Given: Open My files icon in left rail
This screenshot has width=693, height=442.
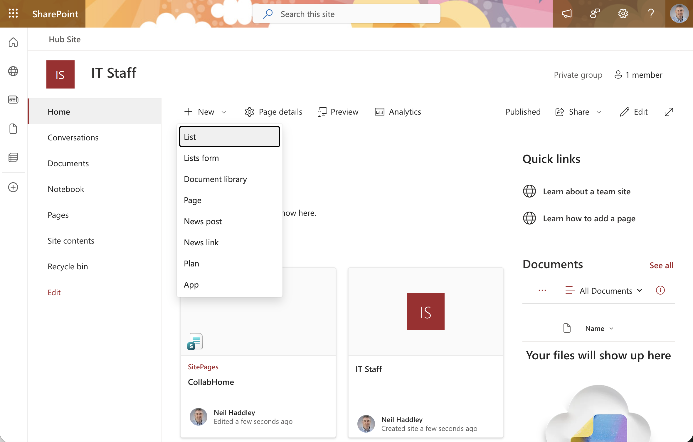Looking at the screenshot, I should 13,129.
